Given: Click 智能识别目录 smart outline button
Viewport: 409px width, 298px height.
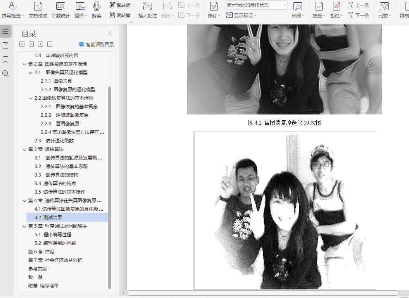Looking at the screenshot, I should coord(96,45).
